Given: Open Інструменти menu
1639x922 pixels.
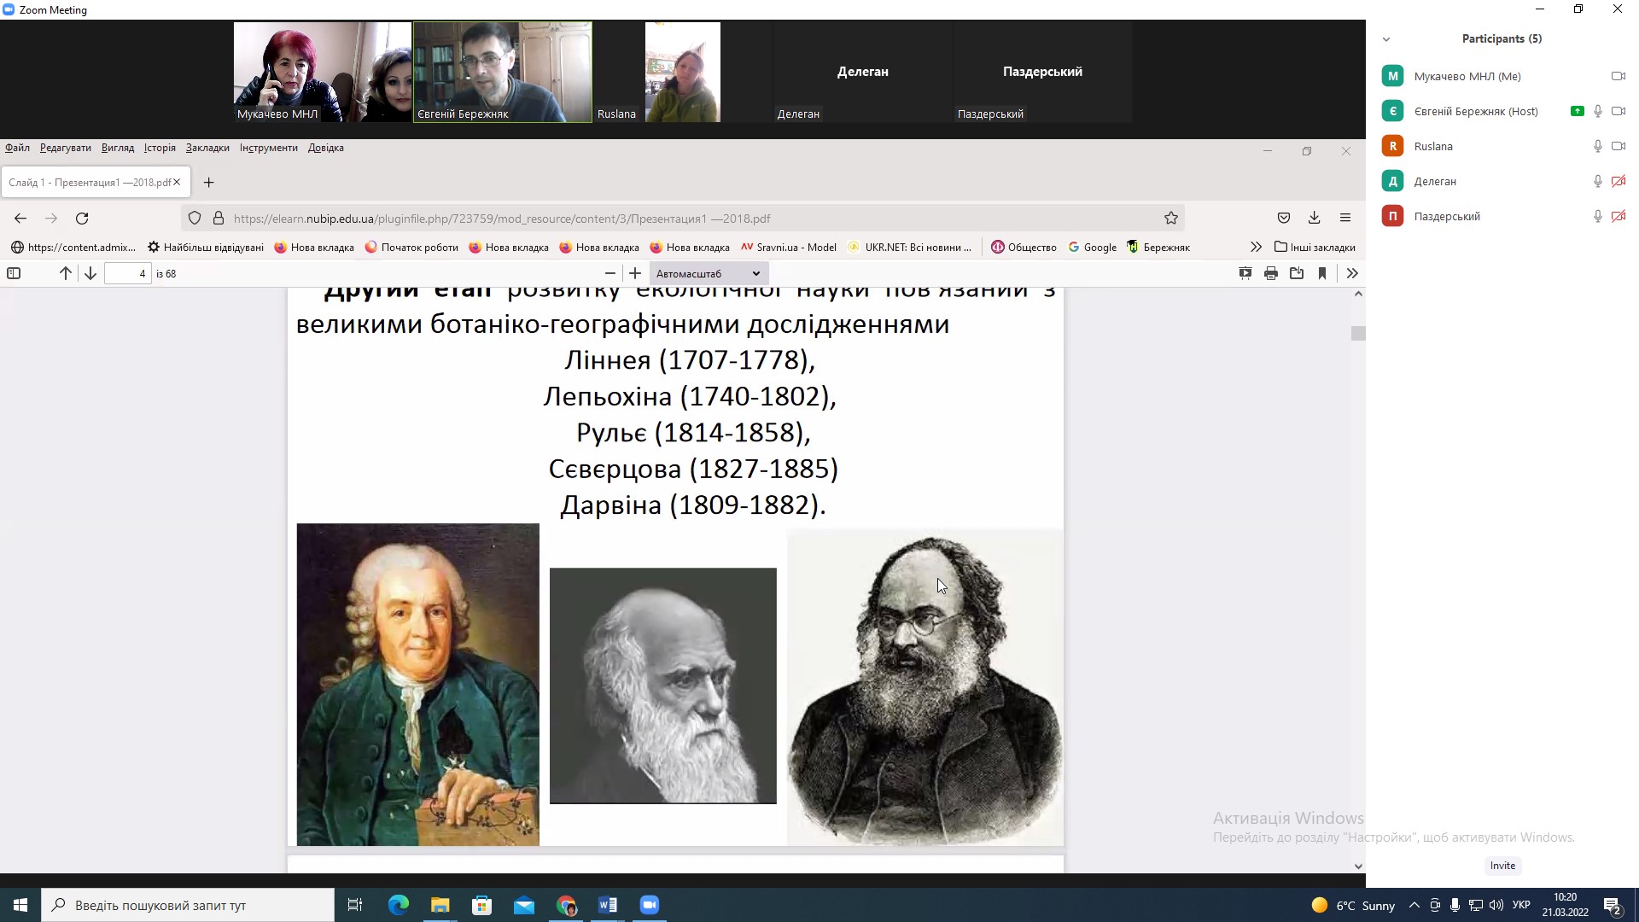Looking at the screenshot, I should (269, 148).
